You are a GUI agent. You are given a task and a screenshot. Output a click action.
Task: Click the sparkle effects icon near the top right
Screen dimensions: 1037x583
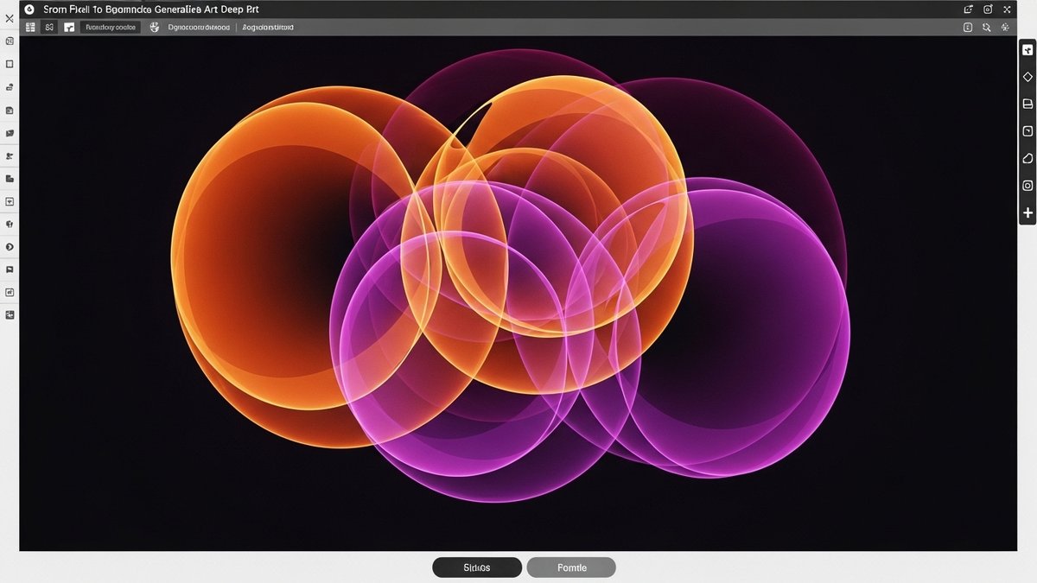(1004, 27)
